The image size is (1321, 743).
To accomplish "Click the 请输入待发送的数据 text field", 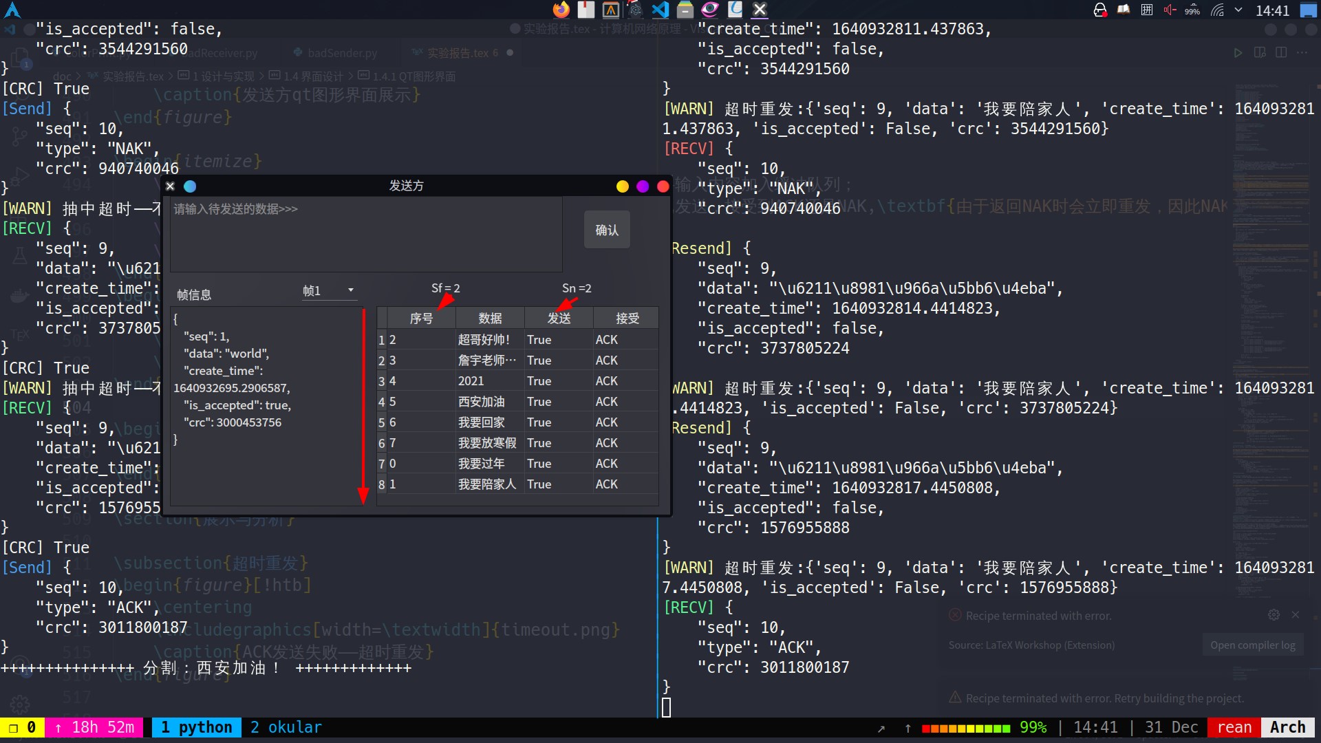I will [x=366, y=234].
